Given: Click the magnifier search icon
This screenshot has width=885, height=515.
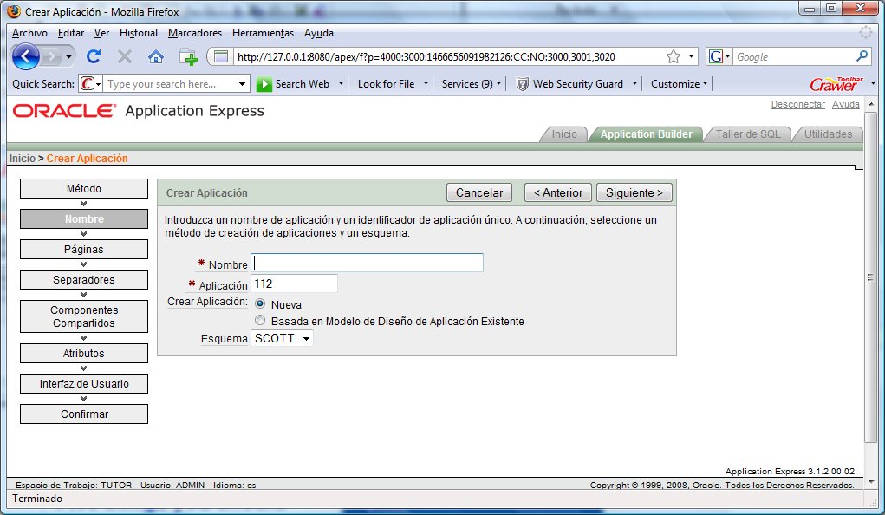Looking at the screenshot, I should pyautogui.click(x=862, y=55).
